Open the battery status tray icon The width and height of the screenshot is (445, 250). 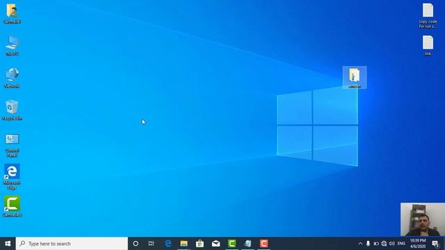[x=376, y=244]
